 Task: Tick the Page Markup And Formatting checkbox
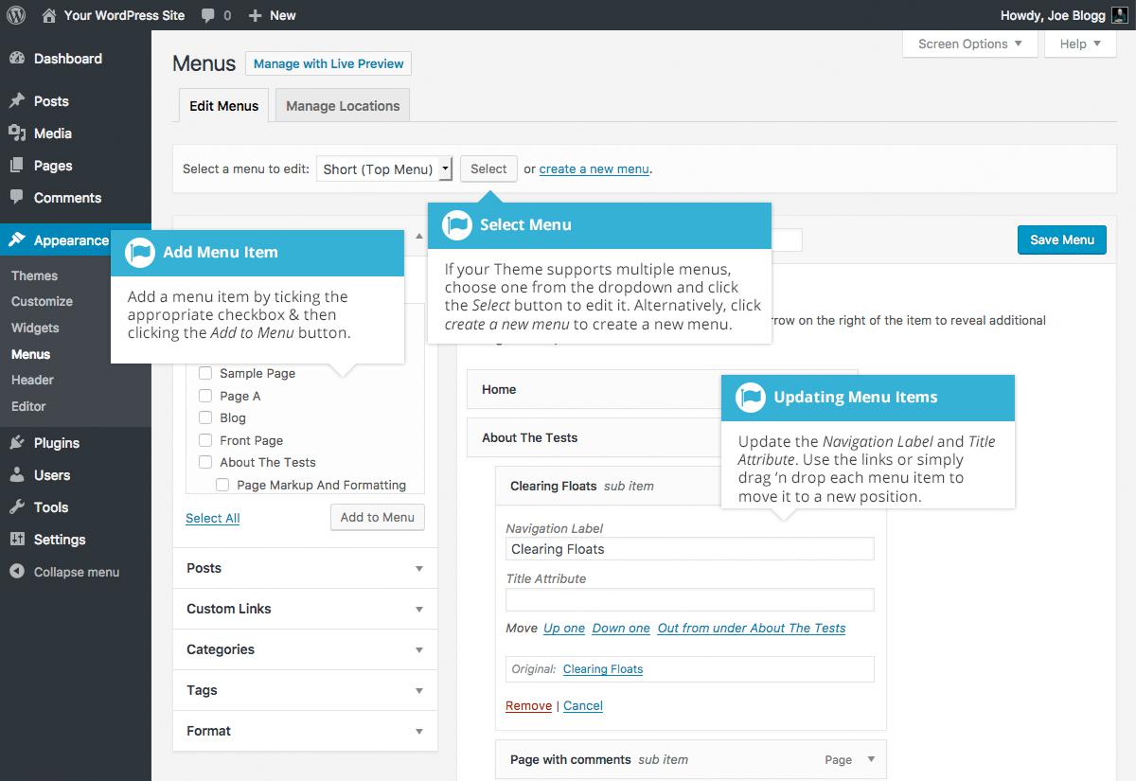222,485
